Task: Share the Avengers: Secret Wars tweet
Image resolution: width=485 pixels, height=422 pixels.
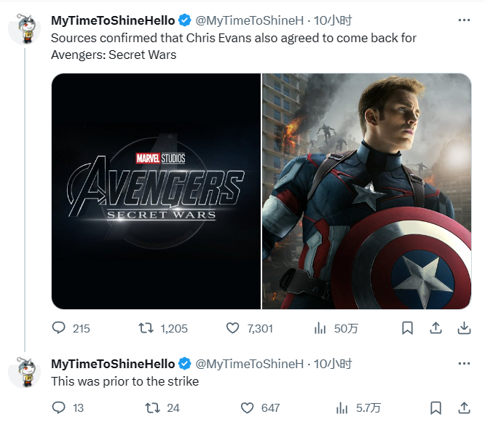Action: (x=435, y=328)
